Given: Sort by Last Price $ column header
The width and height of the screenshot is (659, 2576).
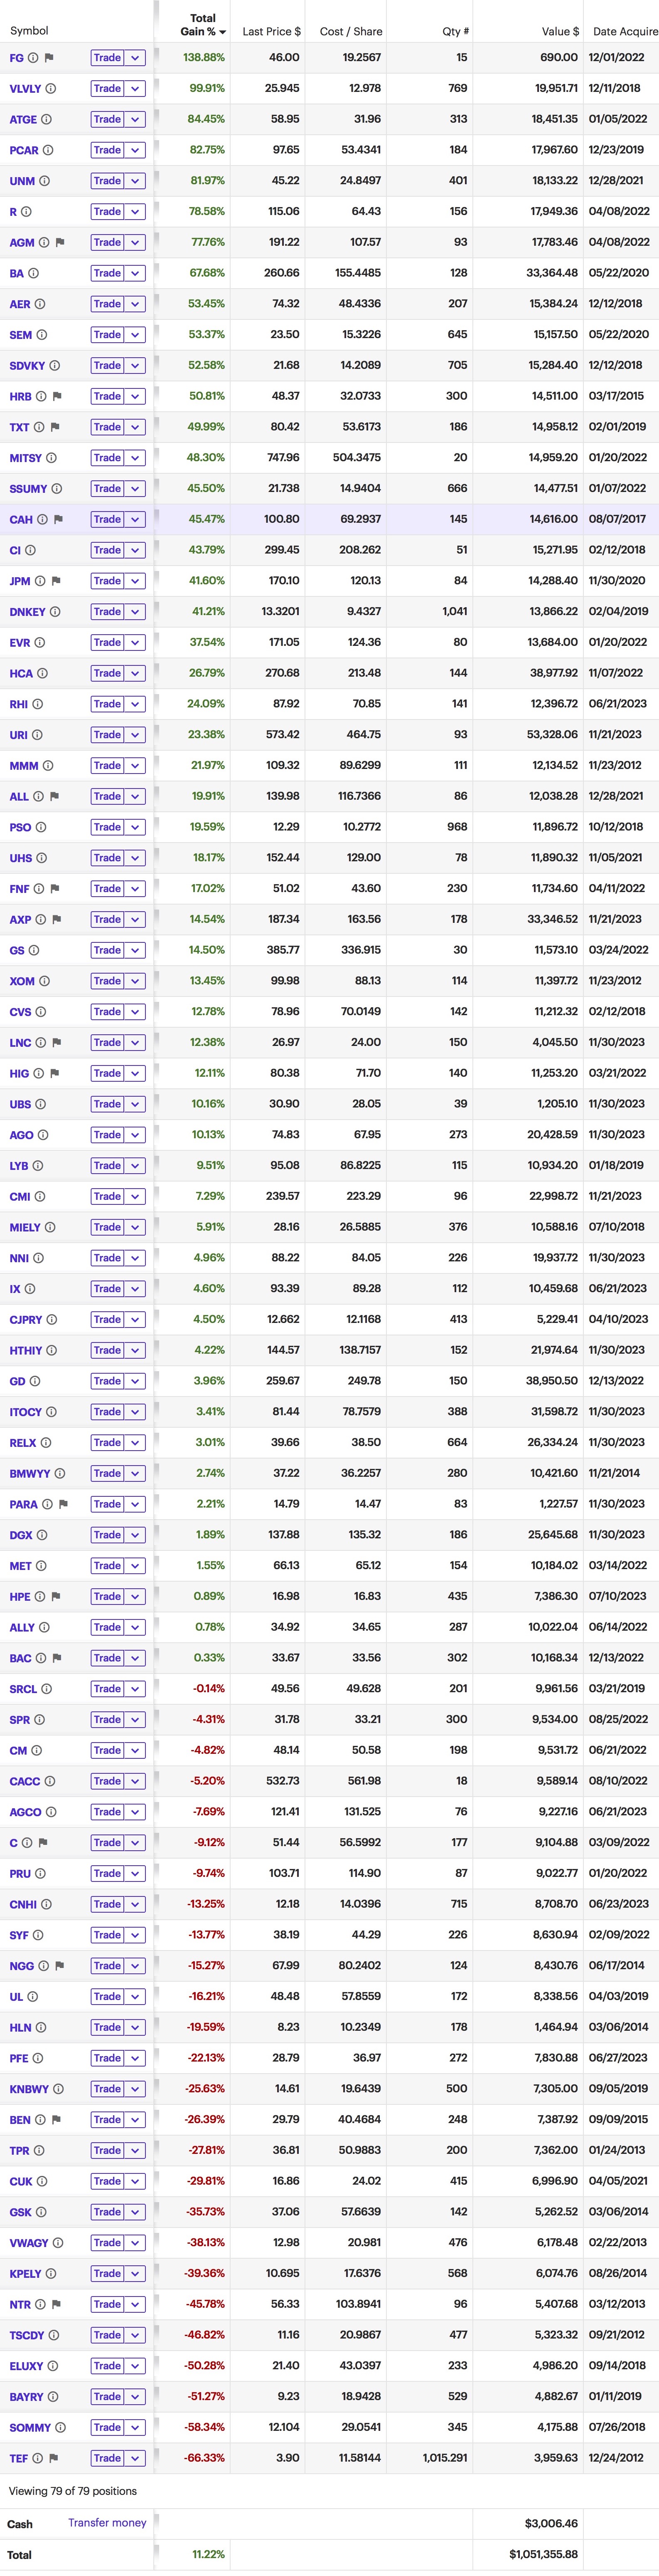Looking at the screenshot, I should pos(272,31).
